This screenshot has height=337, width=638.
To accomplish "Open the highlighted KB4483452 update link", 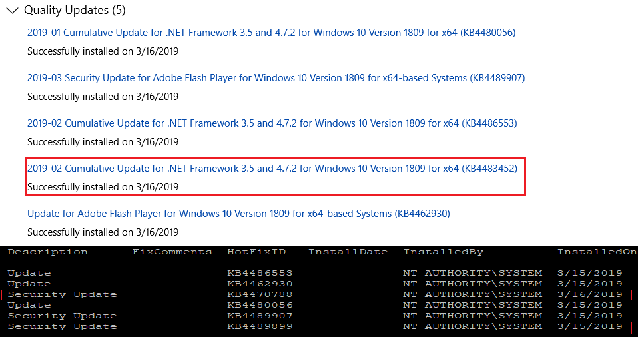I will tap(272, 168).
